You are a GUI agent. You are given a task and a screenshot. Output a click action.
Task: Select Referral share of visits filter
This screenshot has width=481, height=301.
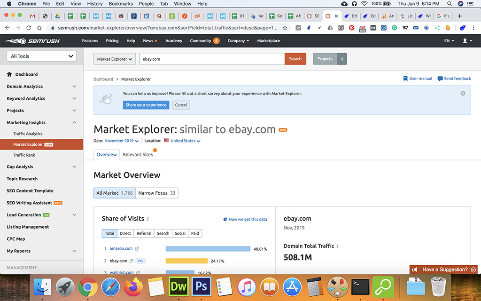[x=144, y=233]
